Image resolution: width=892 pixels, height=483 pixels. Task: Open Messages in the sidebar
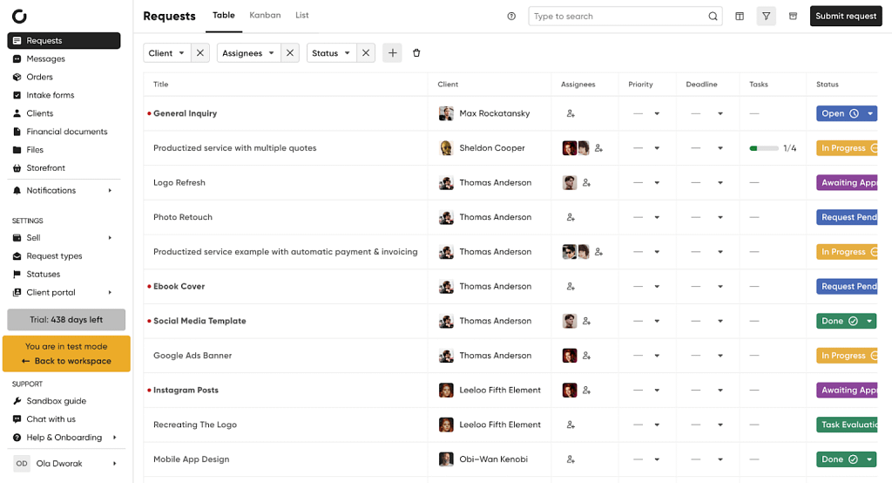tap(45, 58)
